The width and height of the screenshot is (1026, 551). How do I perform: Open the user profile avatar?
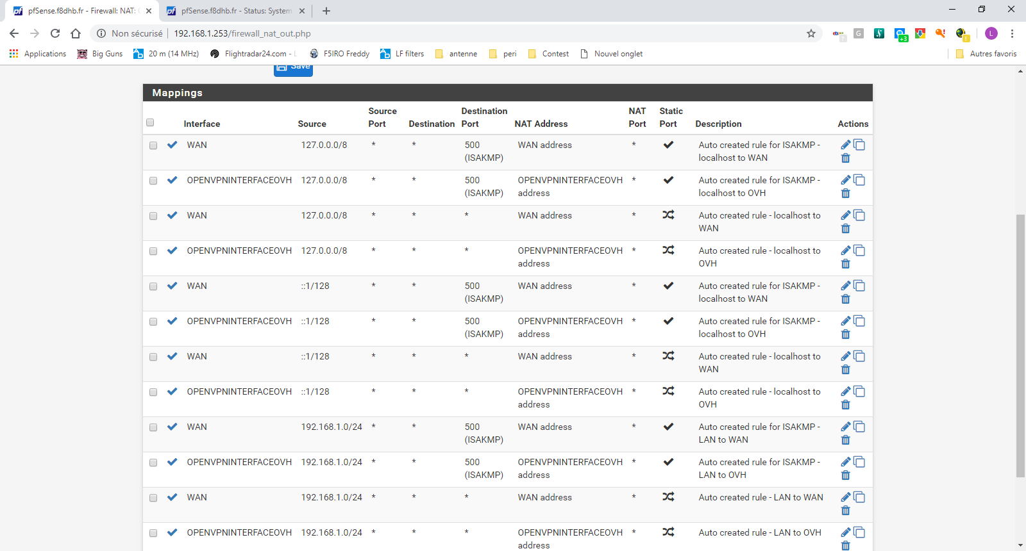pyautogui.click(x=991, y=33)
